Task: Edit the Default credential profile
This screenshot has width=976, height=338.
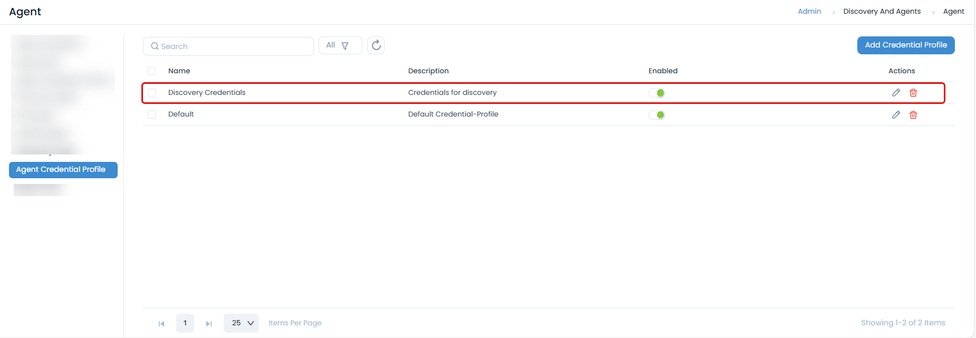Action: click(896, 114)
